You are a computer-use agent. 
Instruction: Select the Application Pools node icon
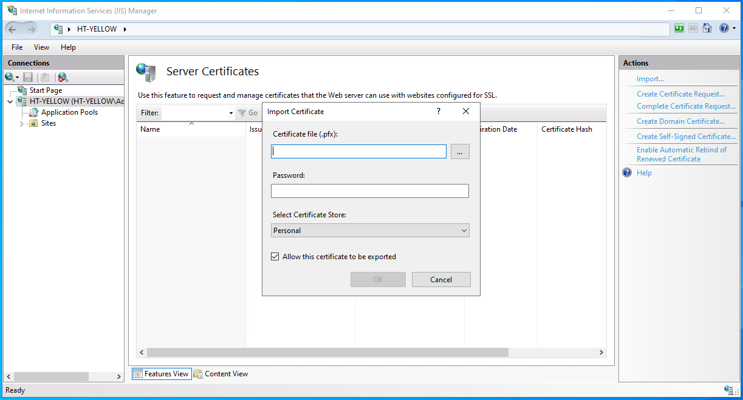33,112
